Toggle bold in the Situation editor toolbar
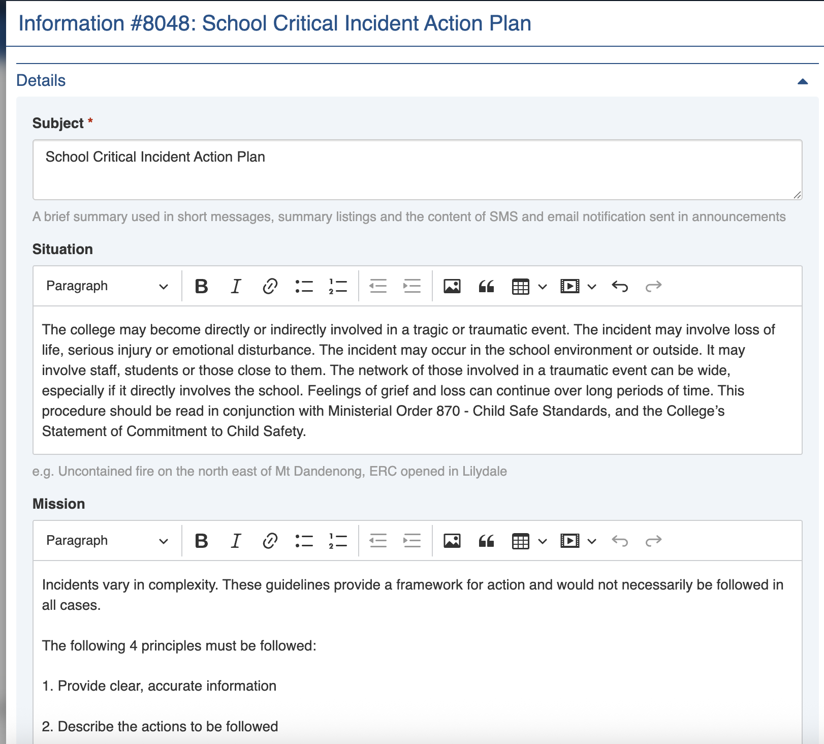The width and height of the screenshot is (824, 744). coord(202,287)
